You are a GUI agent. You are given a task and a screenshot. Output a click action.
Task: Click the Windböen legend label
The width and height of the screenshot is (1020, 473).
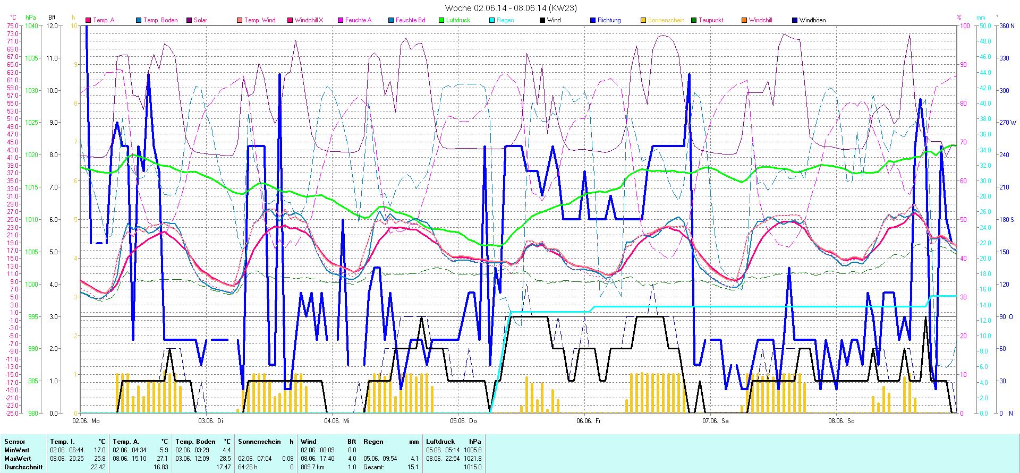pos(812,20)
